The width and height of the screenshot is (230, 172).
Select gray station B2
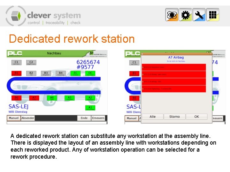pos(31,73)
